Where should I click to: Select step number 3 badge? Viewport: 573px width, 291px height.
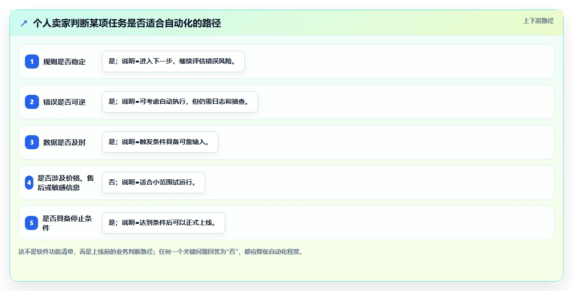[x=31, y=142]
